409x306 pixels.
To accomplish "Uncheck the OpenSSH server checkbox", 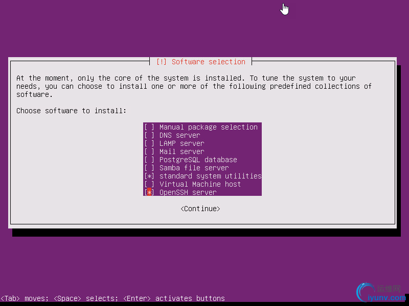I will [x=149, y=192].
